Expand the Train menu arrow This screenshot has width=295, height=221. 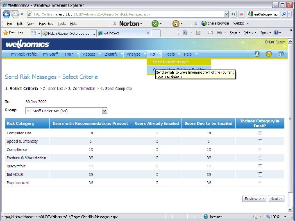point(78,54)
